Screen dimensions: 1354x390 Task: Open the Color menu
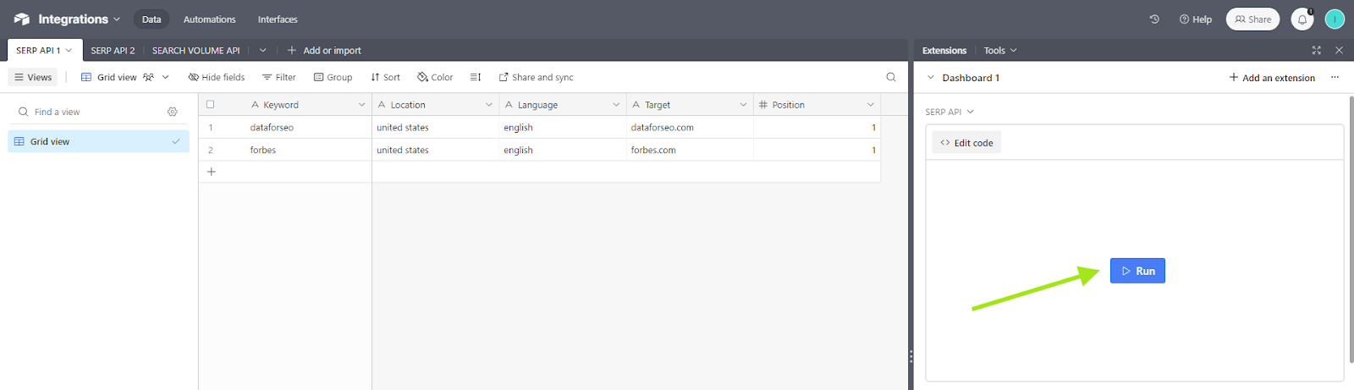435,77
